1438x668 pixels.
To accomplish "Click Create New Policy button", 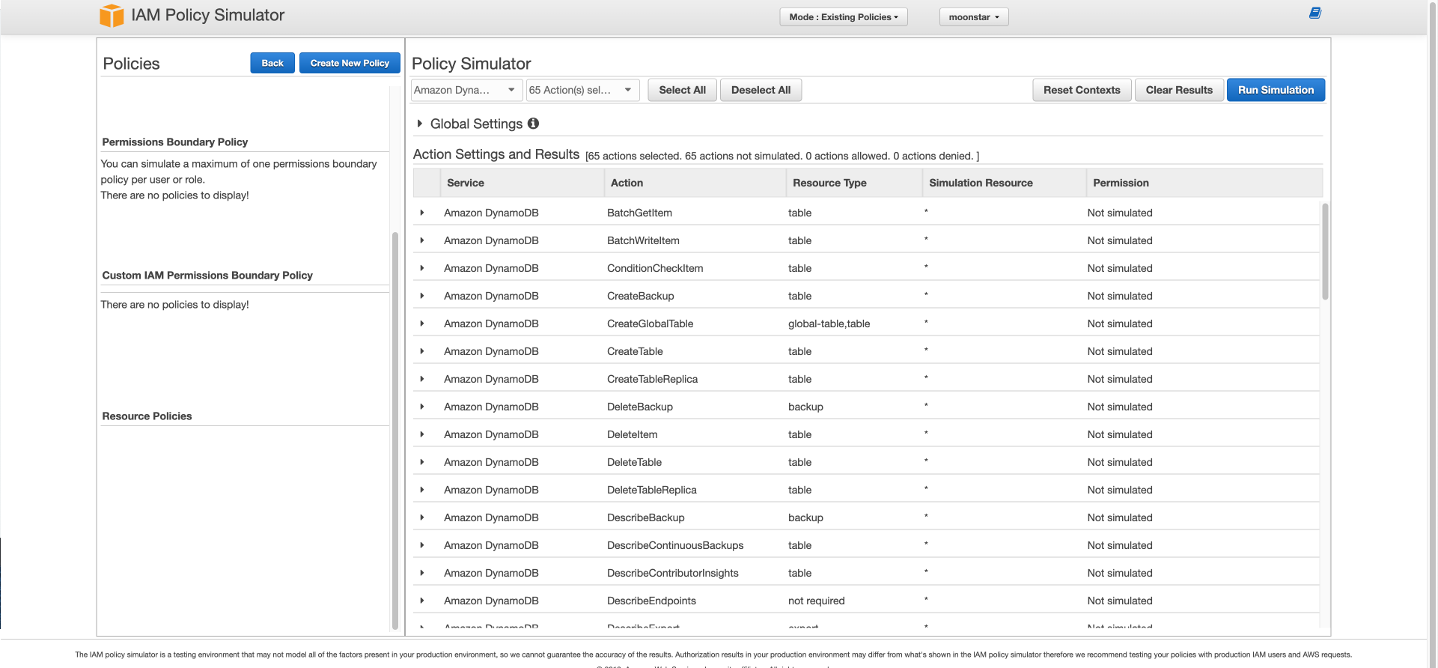I will [350, 63].
